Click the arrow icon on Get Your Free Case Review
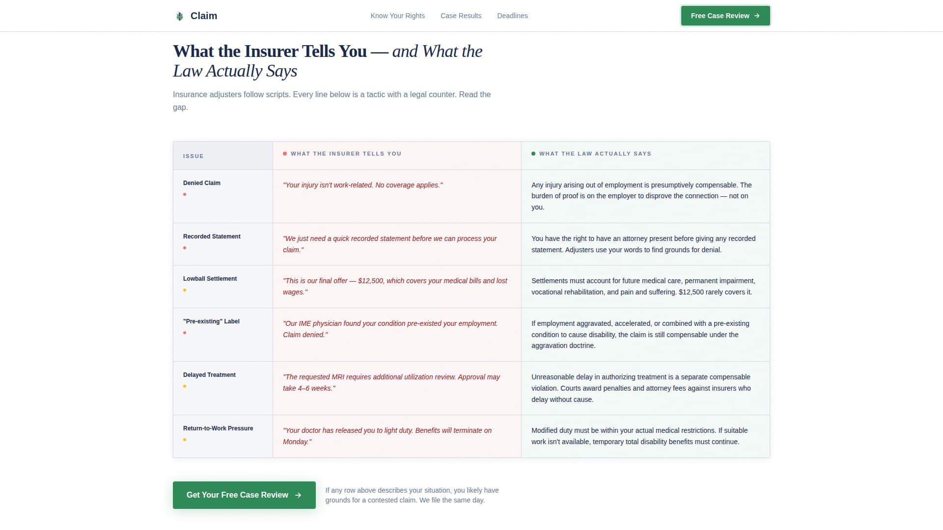 click(x=298, y=495)
